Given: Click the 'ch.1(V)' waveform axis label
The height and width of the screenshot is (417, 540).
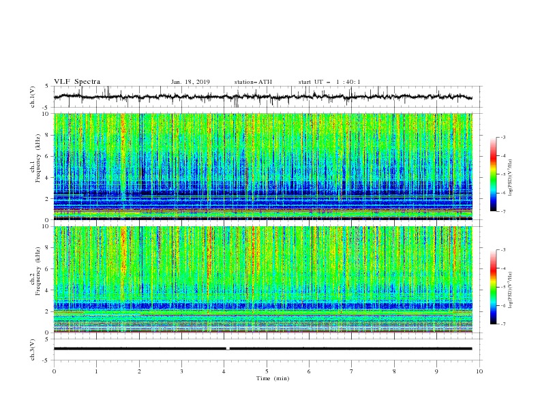Looking at the screenshot, I should click(x=33, y=97).
